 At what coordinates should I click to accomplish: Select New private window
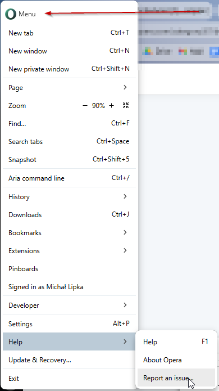[70, 69]
